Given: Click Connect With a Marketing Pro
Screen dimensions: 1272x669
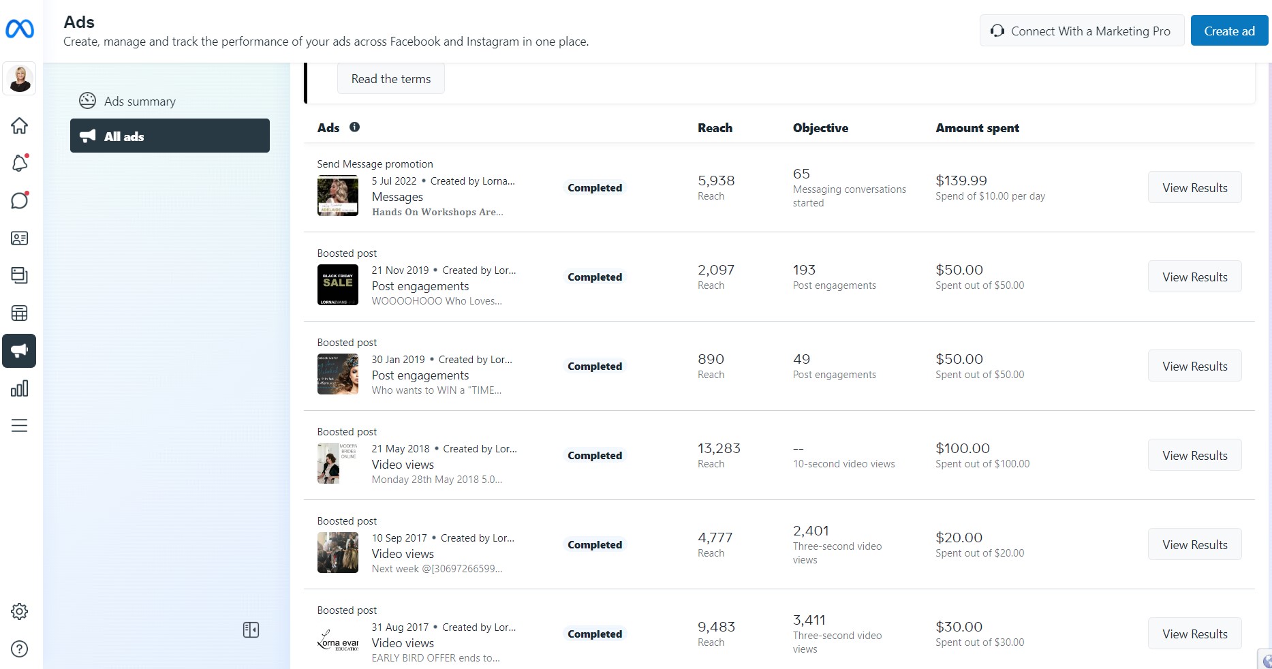Looking at the screenshot, I should [1082, 31].
